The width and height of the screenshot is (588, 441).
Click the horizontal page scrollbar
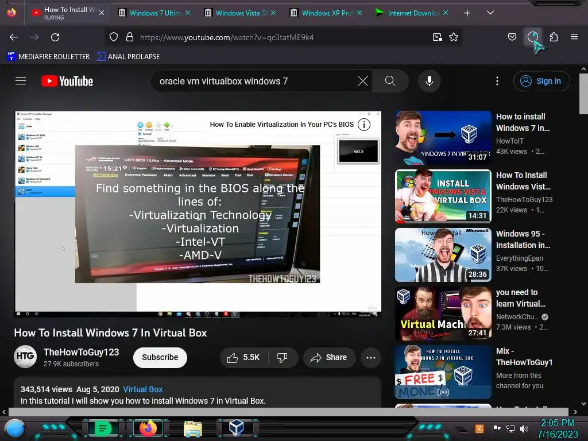pos(288,412)
